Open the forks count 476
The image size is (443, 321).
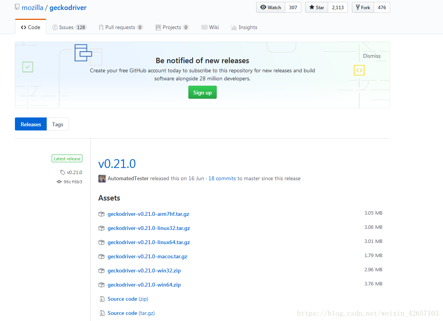point(382,7)
